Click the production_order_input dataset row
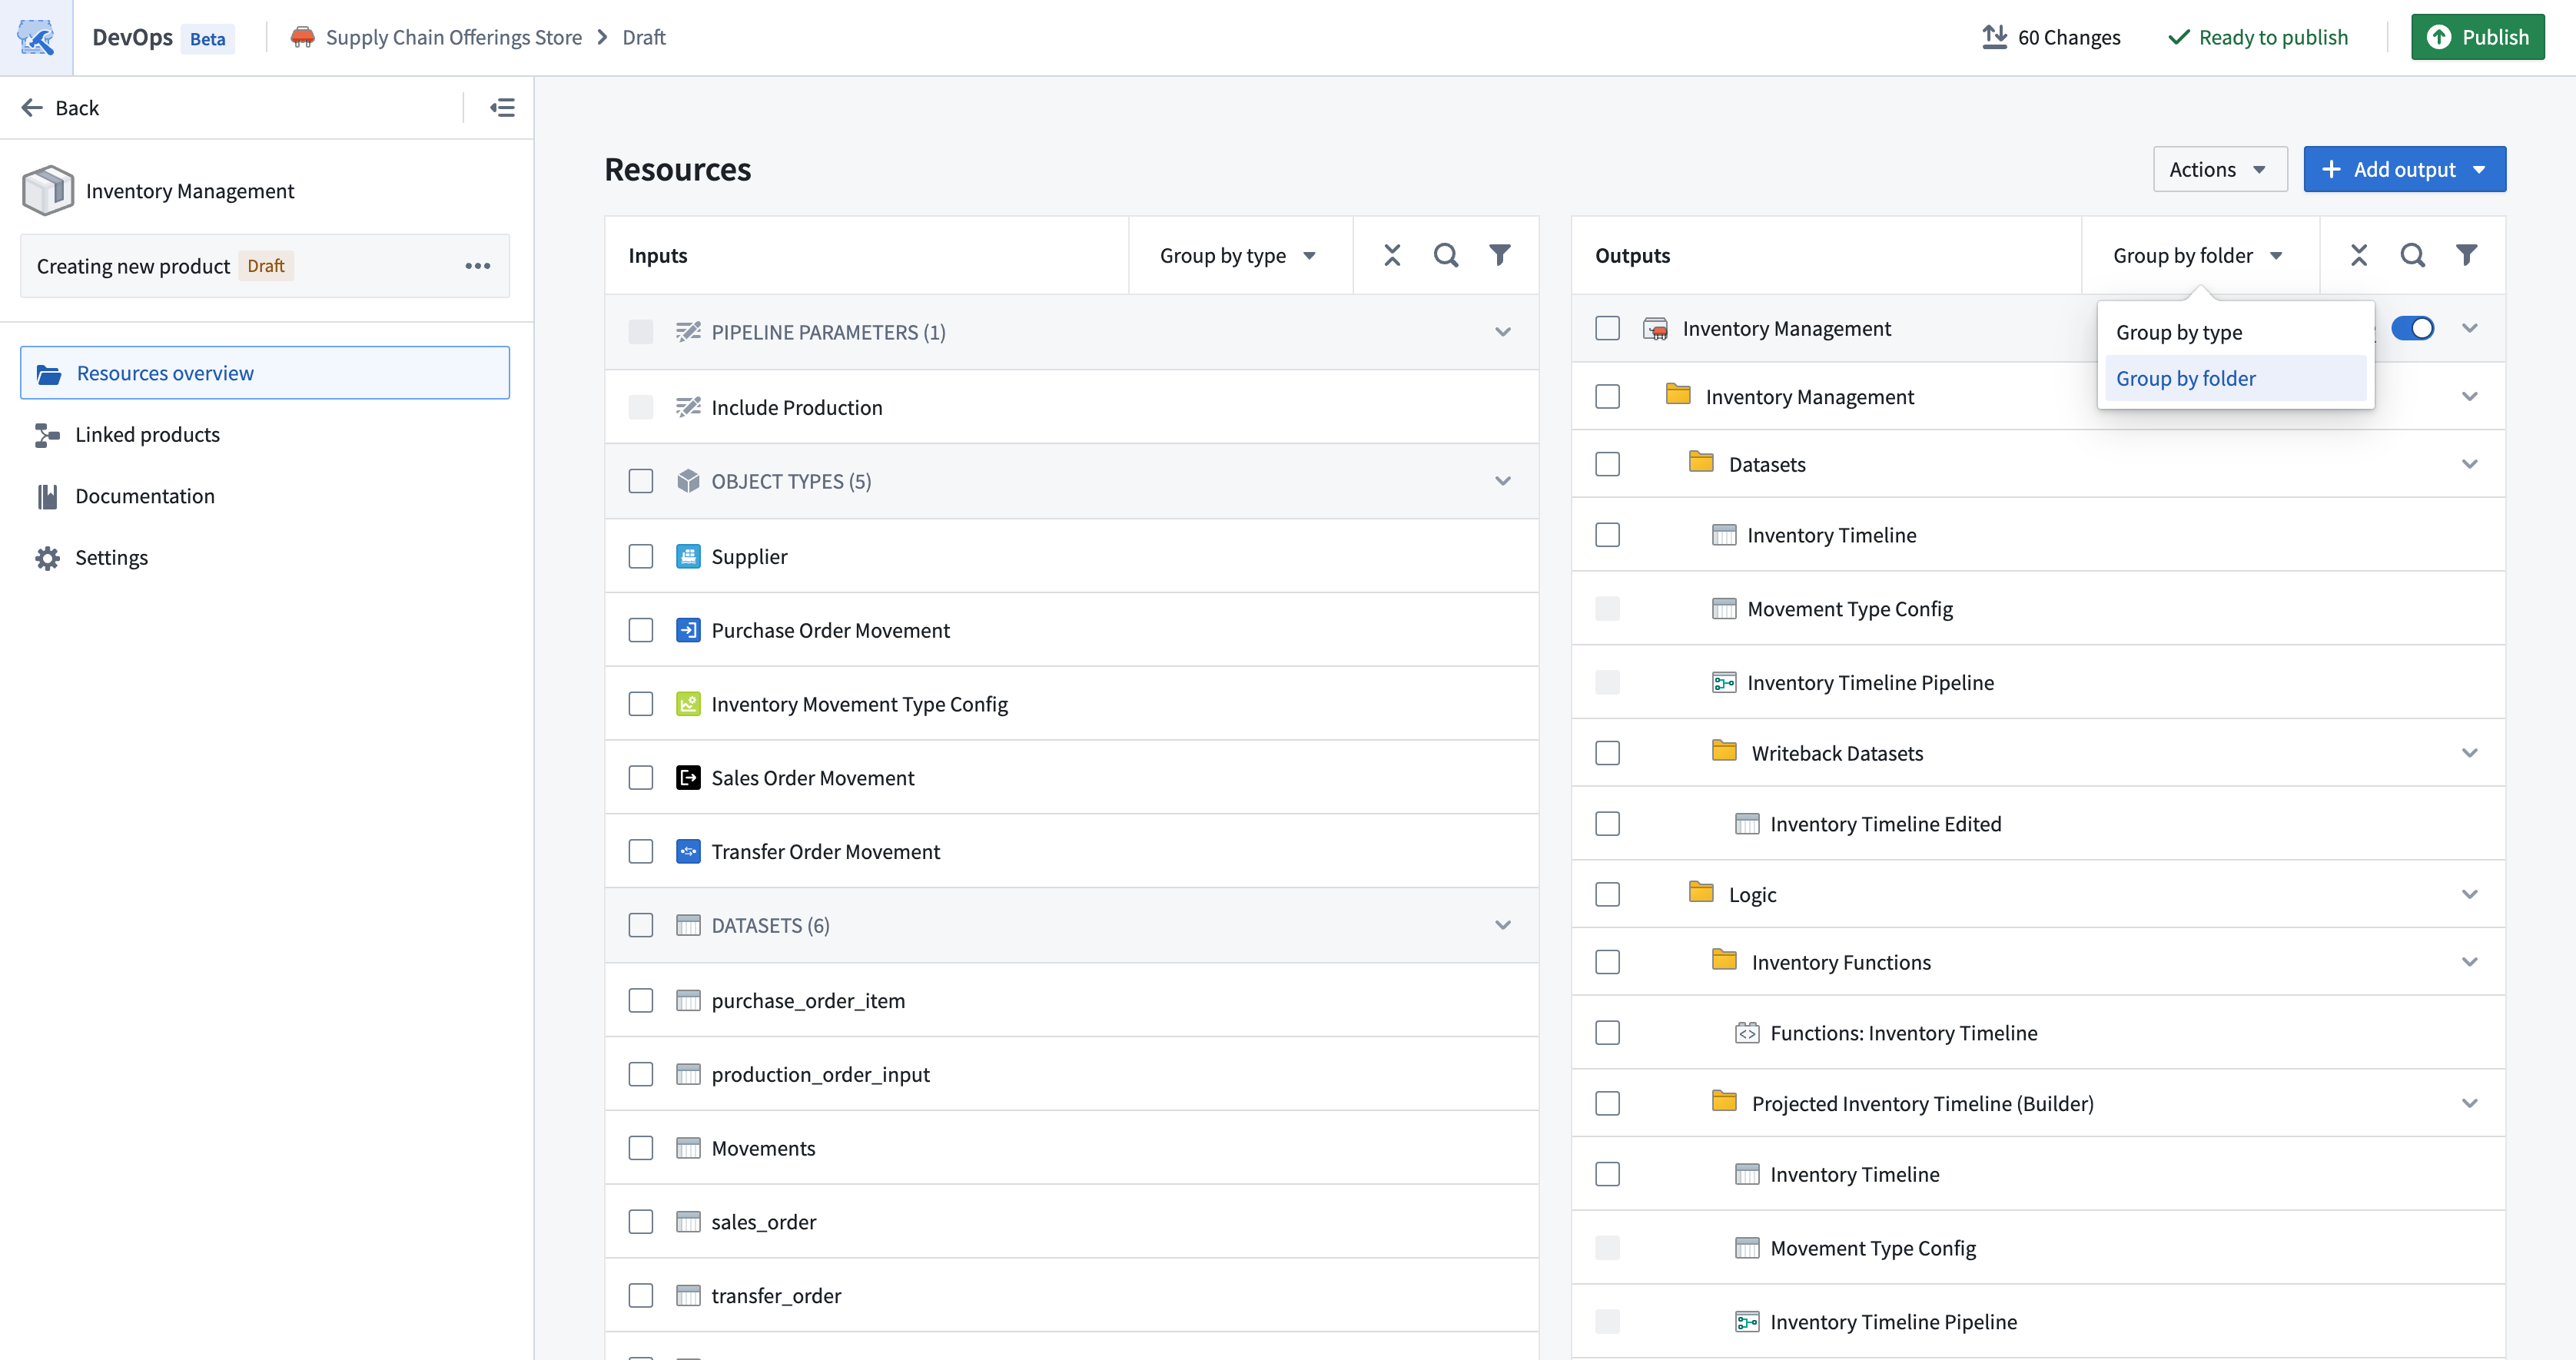This screenshot has height=1360, width=2576. point(1071,1074)
